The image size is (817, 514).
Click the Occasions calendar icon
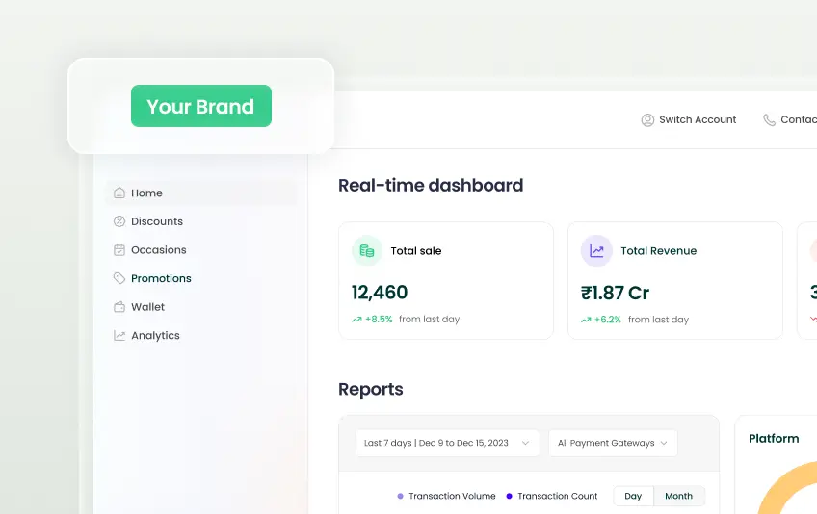[119, 250]
